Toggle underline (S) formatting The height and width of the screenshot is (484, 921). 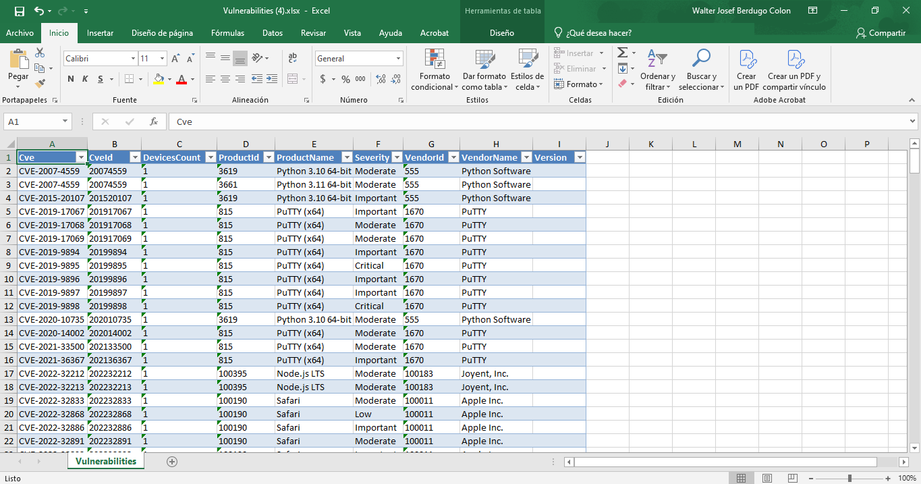pyautogui.click(x=99, y=79)
